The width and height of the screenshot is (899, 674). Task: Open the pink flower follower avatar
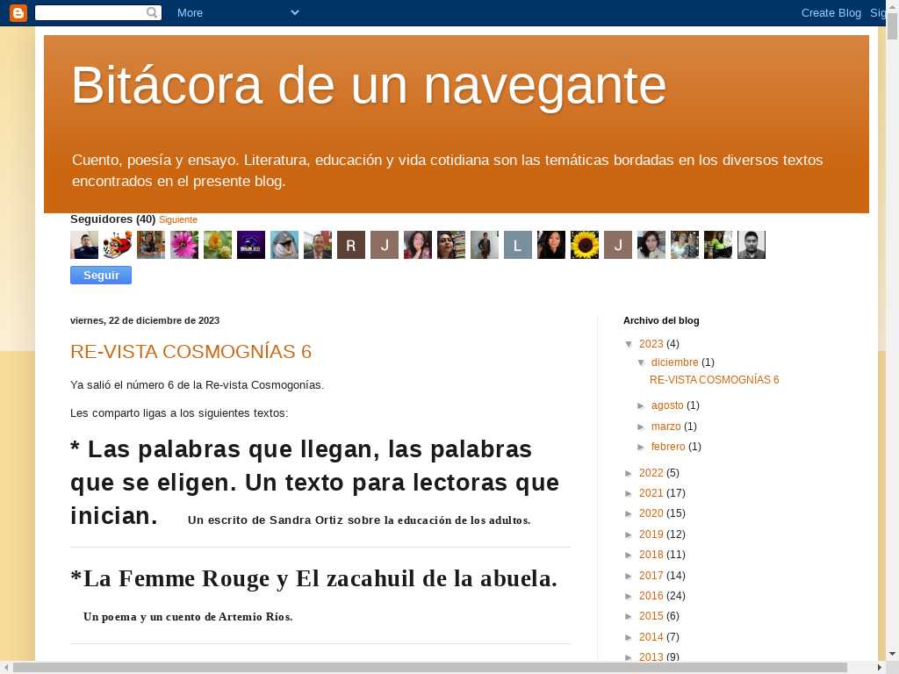[x=184, y=245]
